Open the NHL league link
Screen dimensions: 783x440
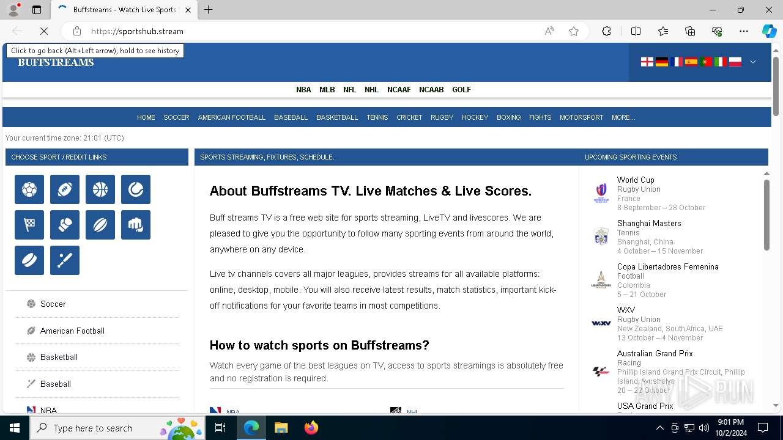[371, 89]
